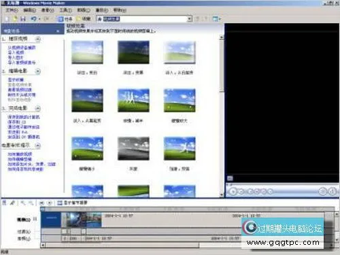Collapse the '1. 捕获视频' section chevron
The width and height of the screenshot is (340, 255).
38,39
